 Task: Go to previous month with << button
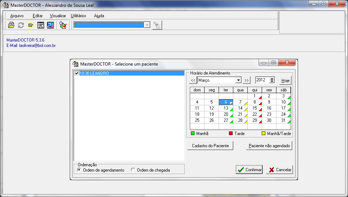193,80
